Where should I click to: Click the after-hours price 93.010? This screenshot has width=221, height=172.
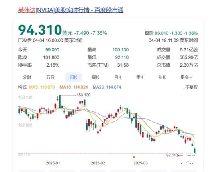(162, 33)
